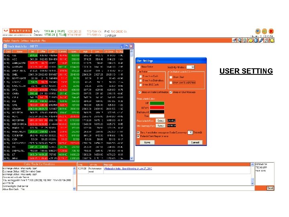
Task: Open the magnifying glass search toolbar icon
Action: point(239,40)
